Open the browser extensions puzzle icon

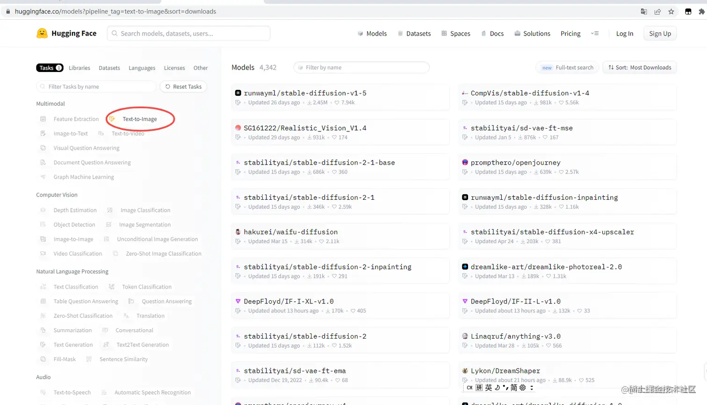[x=701, y=12]
